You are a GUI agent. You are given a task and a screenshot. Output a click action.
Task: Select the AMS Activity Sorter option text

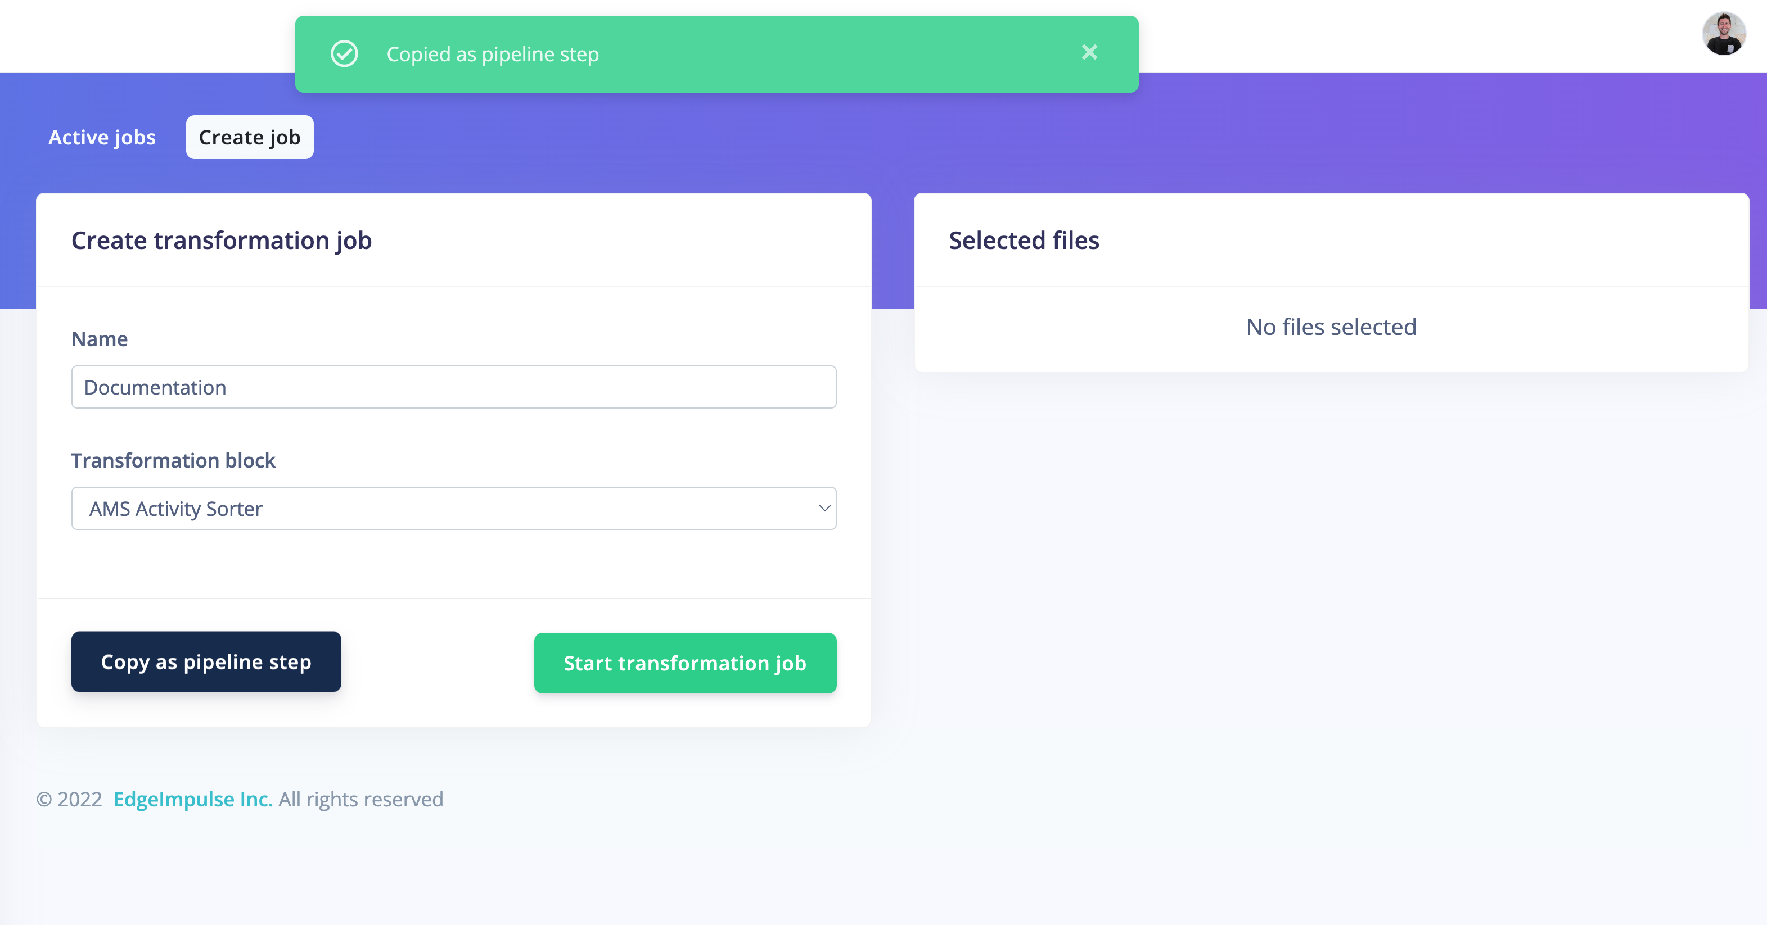(x=175, y=509)
